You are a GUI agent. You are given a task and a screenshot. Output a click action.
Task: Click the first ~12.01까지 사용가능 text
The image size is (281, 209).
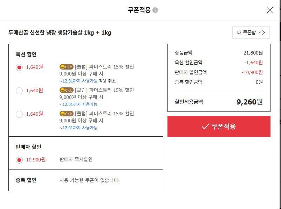point(78,81)
